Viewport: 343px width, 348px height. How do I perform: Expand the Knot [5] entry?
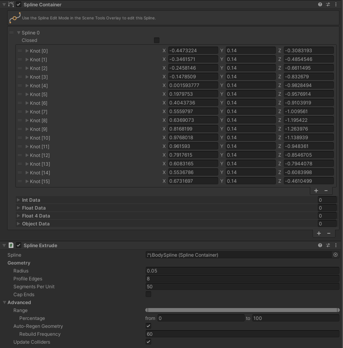[x=26, y=94]
